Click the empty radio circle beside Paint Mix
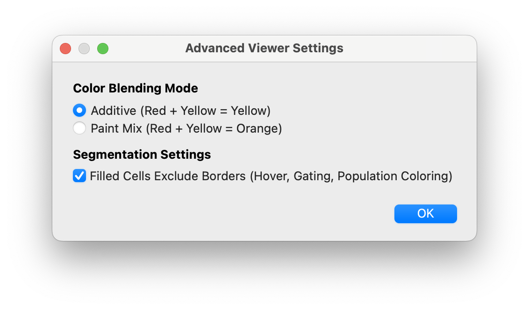The width and height of the screenshot is (529, 310). coord(79,128)
